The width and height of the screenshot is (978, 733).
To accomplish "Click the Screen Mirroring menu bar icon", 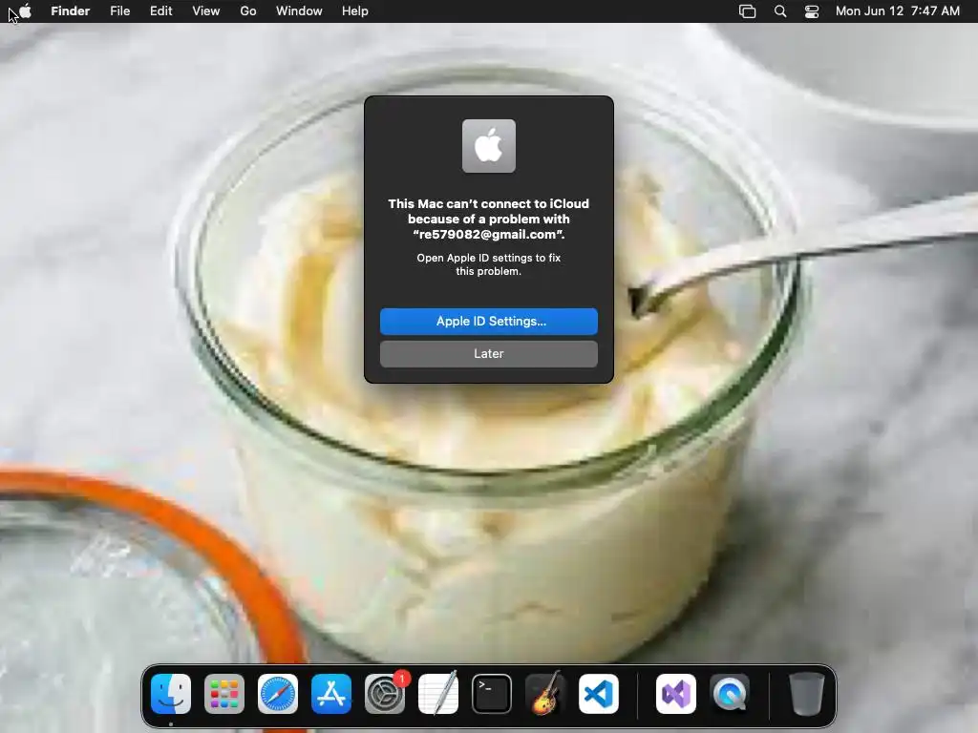I will pos(747,11).
